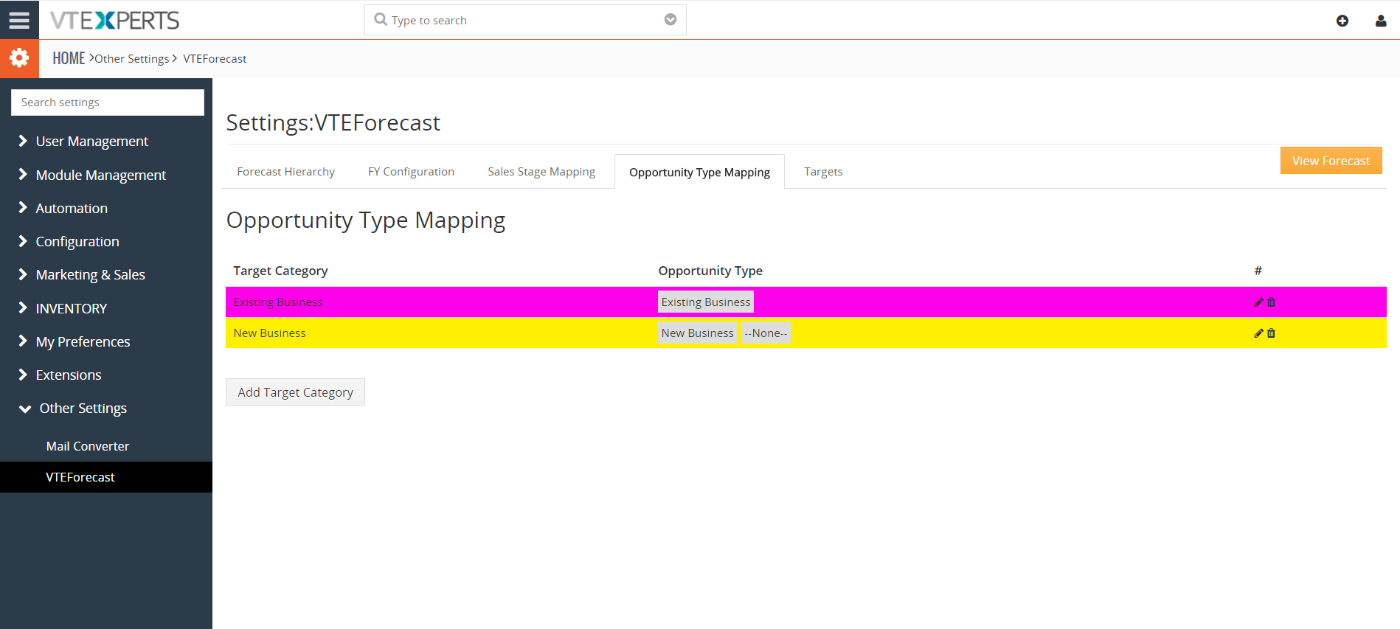Switch to Sales Stage Mapping tab
1400x629 pixels.
(x=541, y=172)
